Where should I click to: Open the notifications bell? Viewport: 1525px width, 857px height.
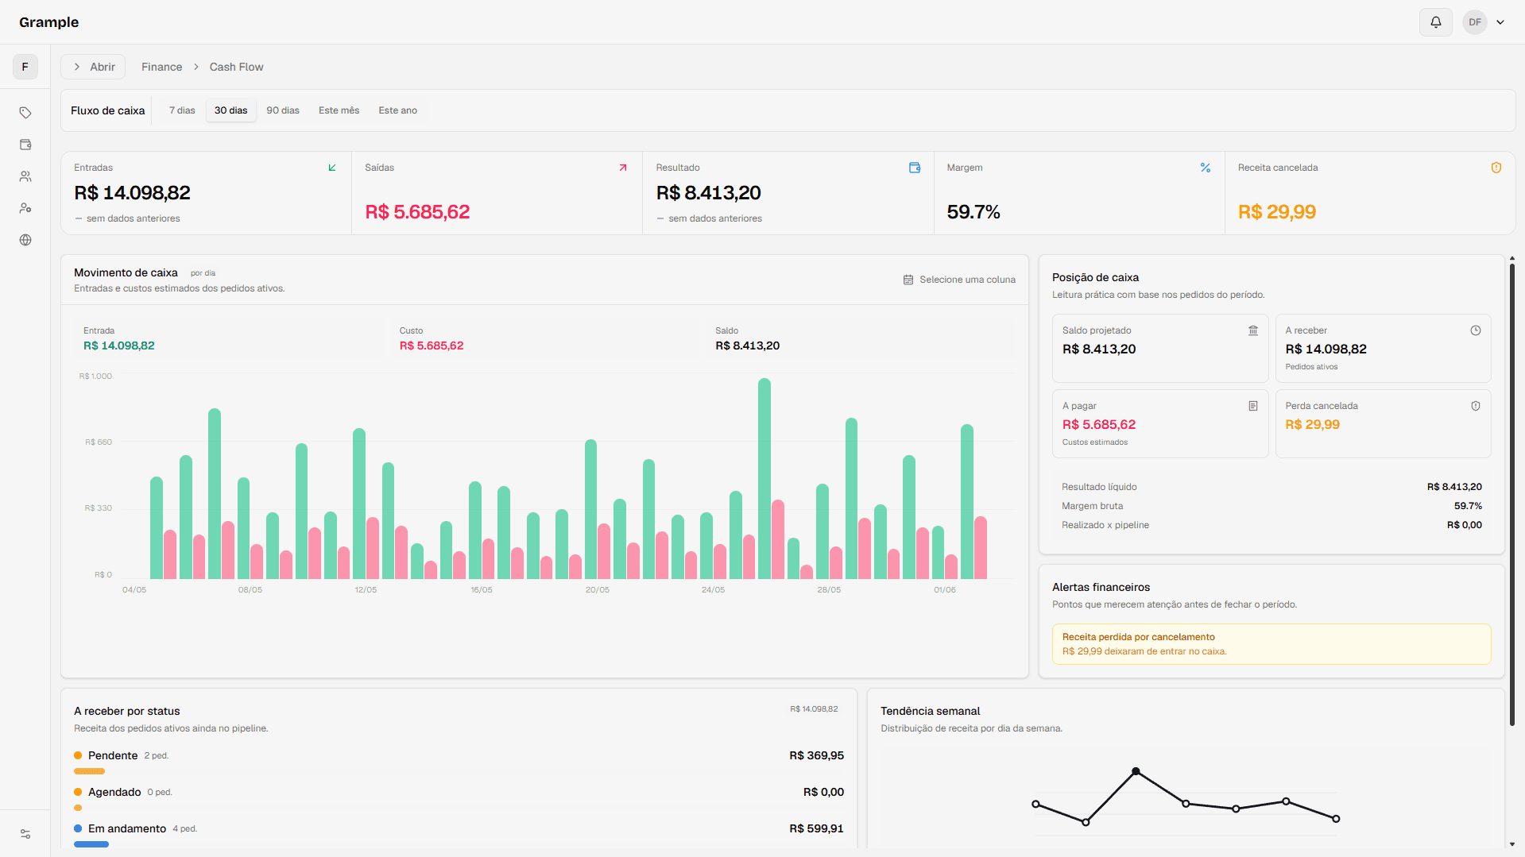pos(1435,22)
